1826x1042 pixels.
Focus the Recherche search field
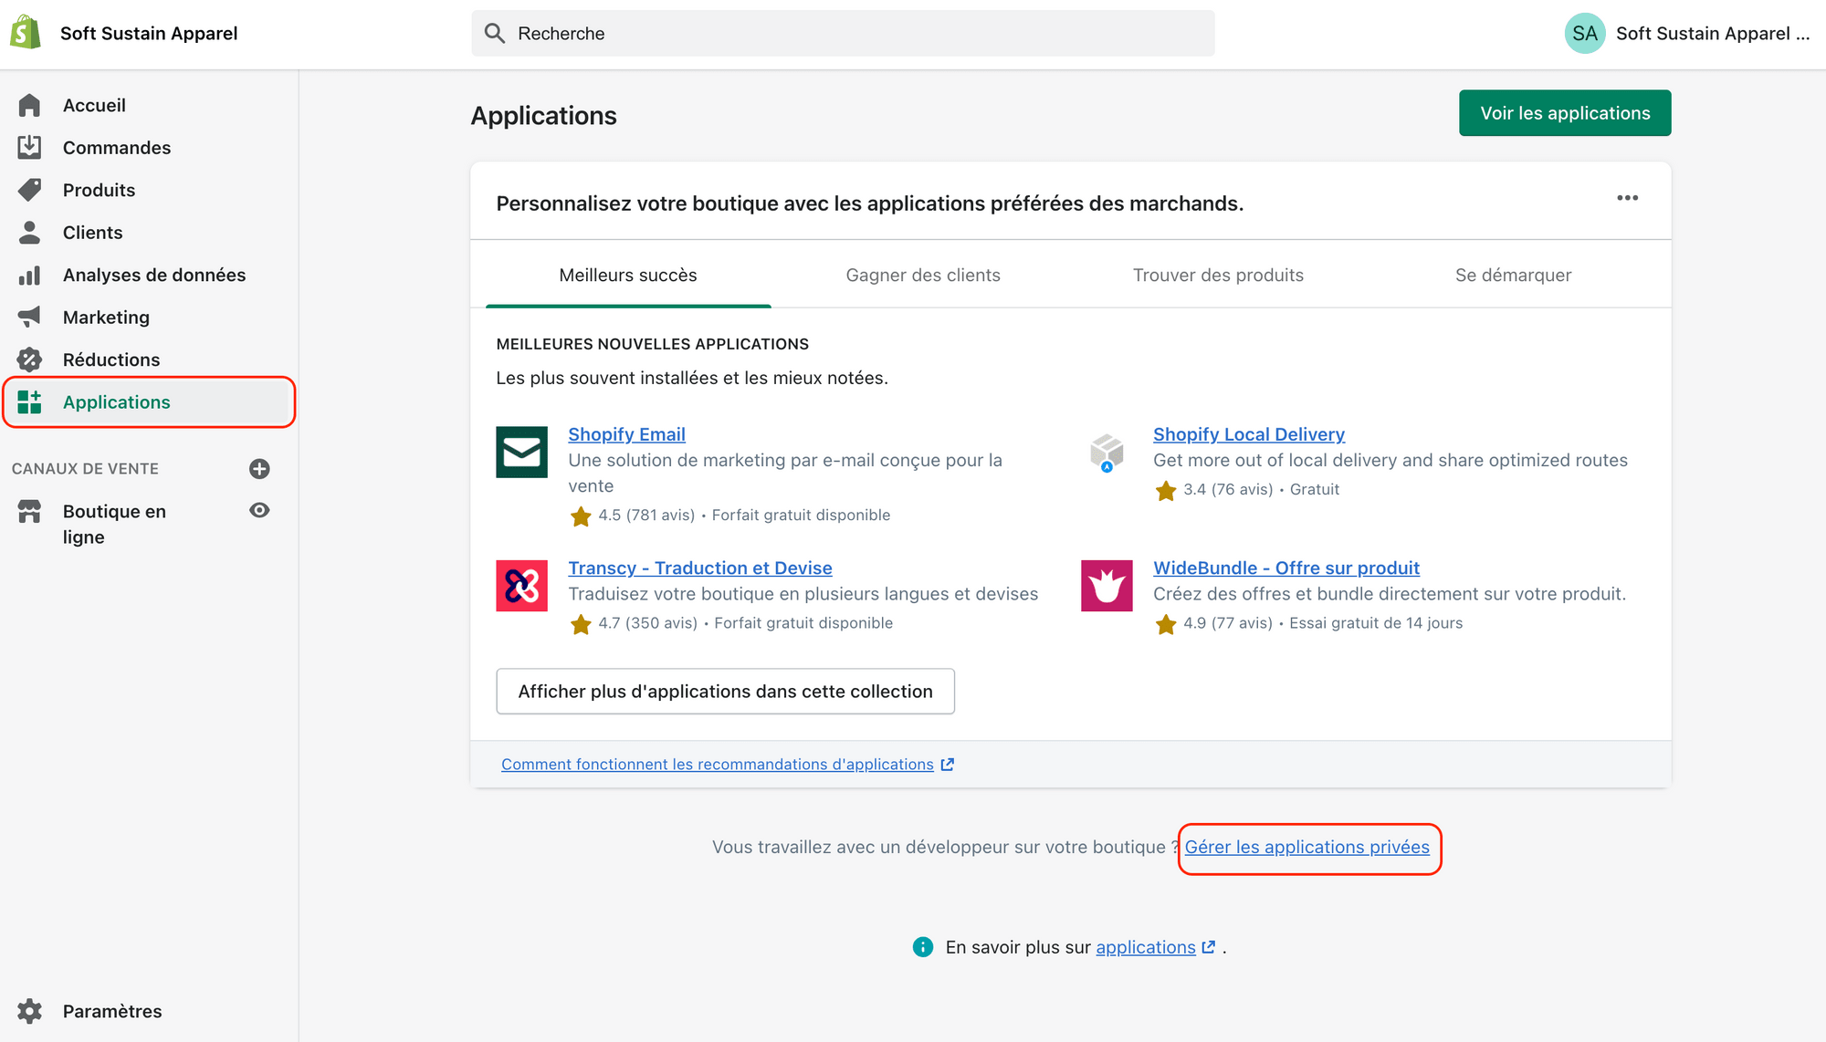point(843,33)
